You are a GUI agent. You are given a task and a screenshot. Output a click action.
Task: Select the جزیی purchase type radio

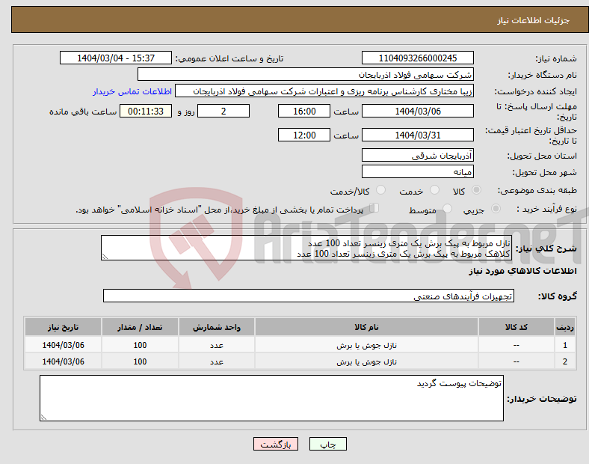pyautogui.click(x=496, y=208)
